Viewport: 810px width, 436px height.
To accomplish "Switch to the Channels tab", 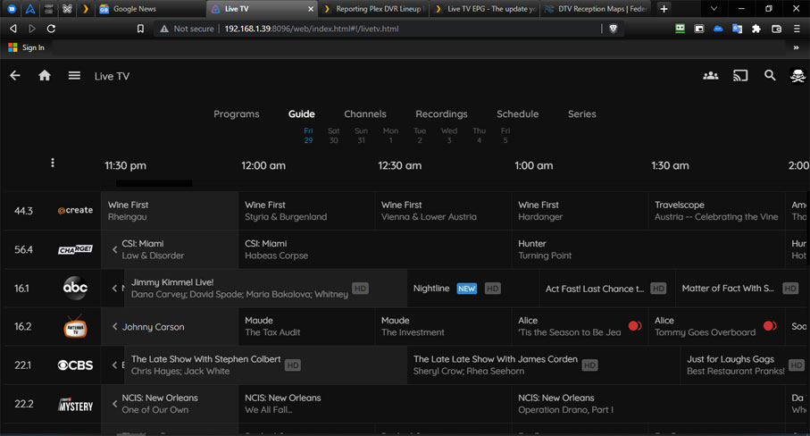I will click(x=365, y=114).
